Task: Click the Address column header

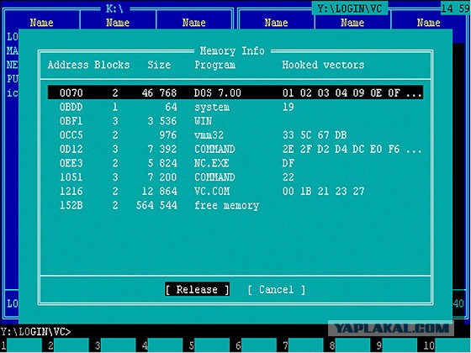Action: [x=68, y=65]
